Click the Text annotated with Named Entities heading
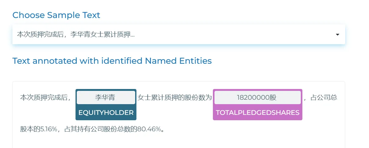Viewport: 369px width, 148px height. click(x=112, y=61)
